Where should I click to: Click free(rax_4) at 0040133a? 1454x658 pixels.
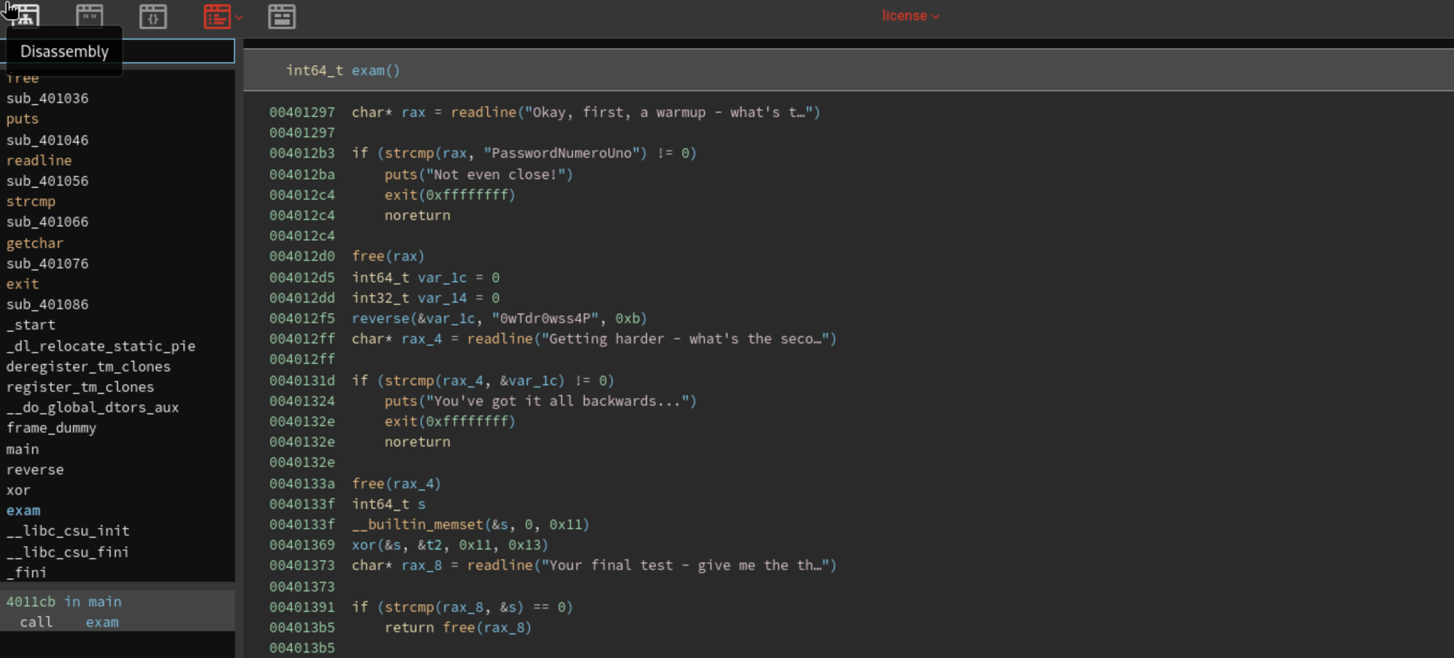coord(396,484)
